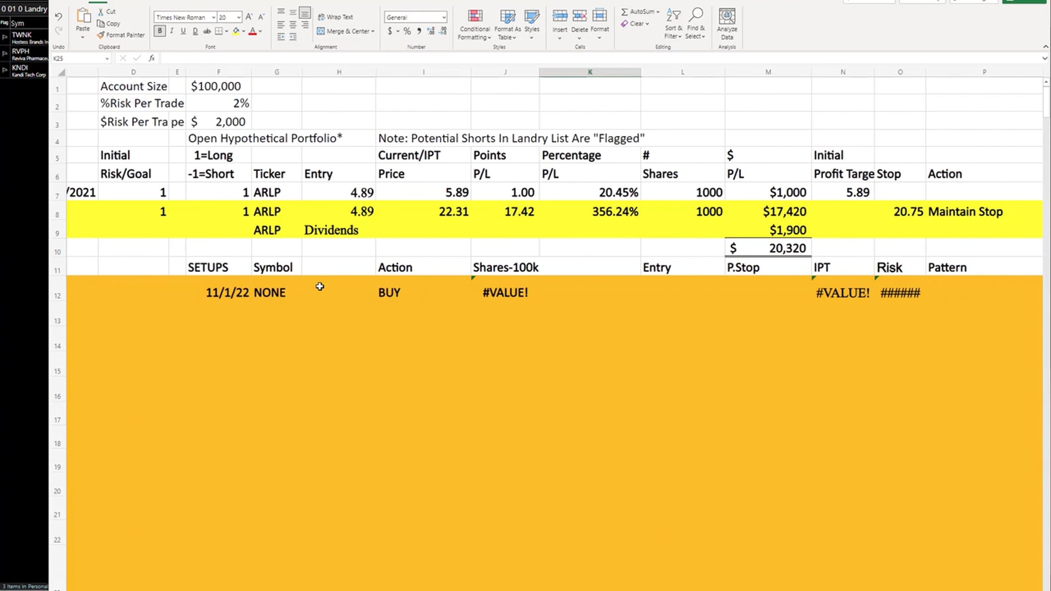Select the Maintain Stop action cell
The image size is (1051, 591).
point(984,211)
